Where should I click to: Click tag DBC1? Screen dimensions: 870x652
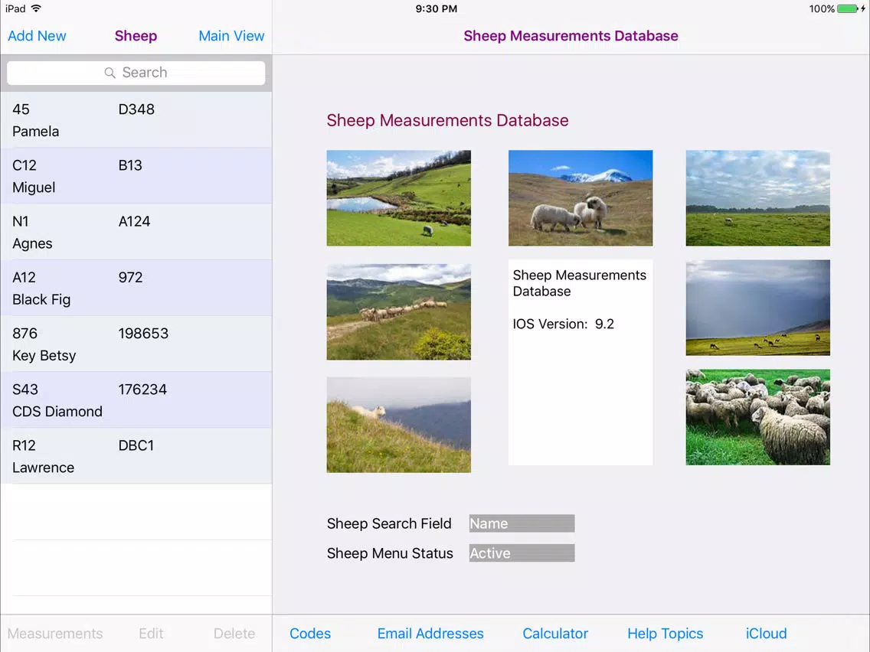click(136, 445)
